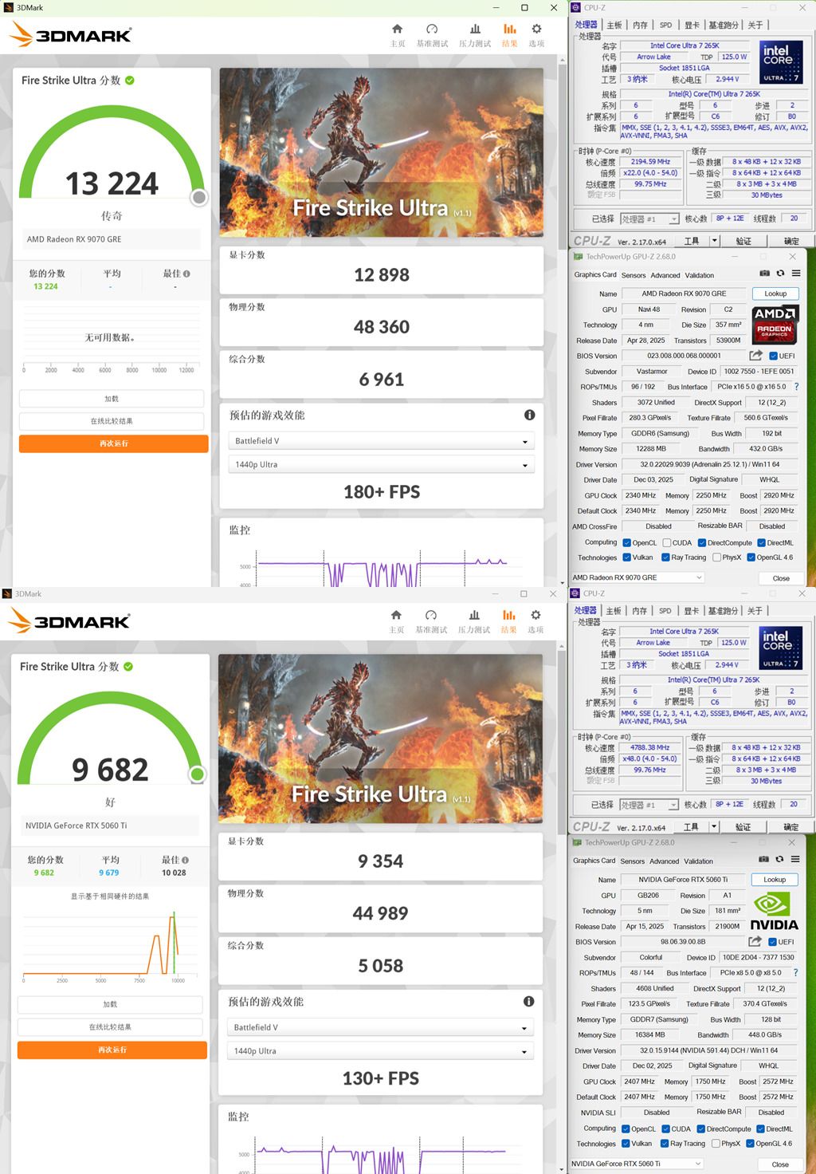Open Home icon in 3DMark window scoring 13 224
Screen dimensions: 816x1174
pos(398,30)
